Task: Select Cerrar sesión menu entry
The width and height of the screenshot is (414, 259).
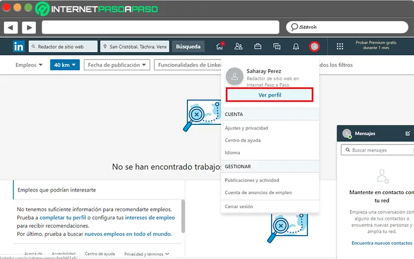Action: tap(239, 207)
